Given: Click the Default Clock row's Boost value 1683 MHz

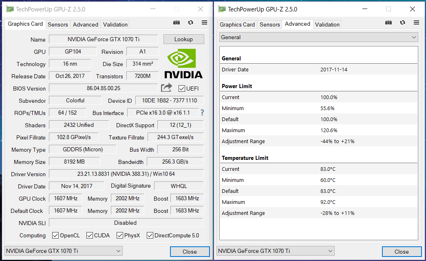Looking at the screenshot, I should (x=187, y=210).
